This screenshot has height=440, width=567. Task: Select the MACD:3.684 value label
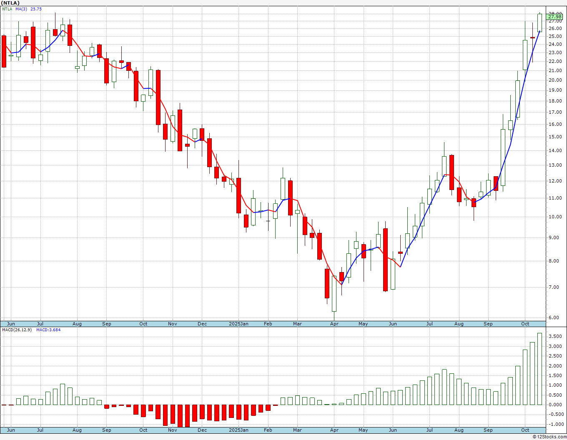tap(48, 330)
